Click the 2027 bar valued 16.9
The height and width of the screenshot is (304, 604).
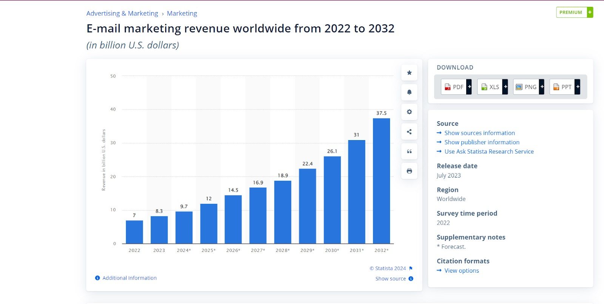258,216
